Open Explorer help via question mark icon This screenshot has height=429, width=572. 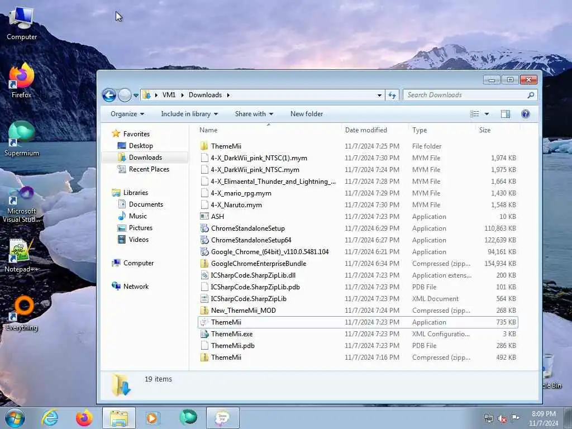525,114
